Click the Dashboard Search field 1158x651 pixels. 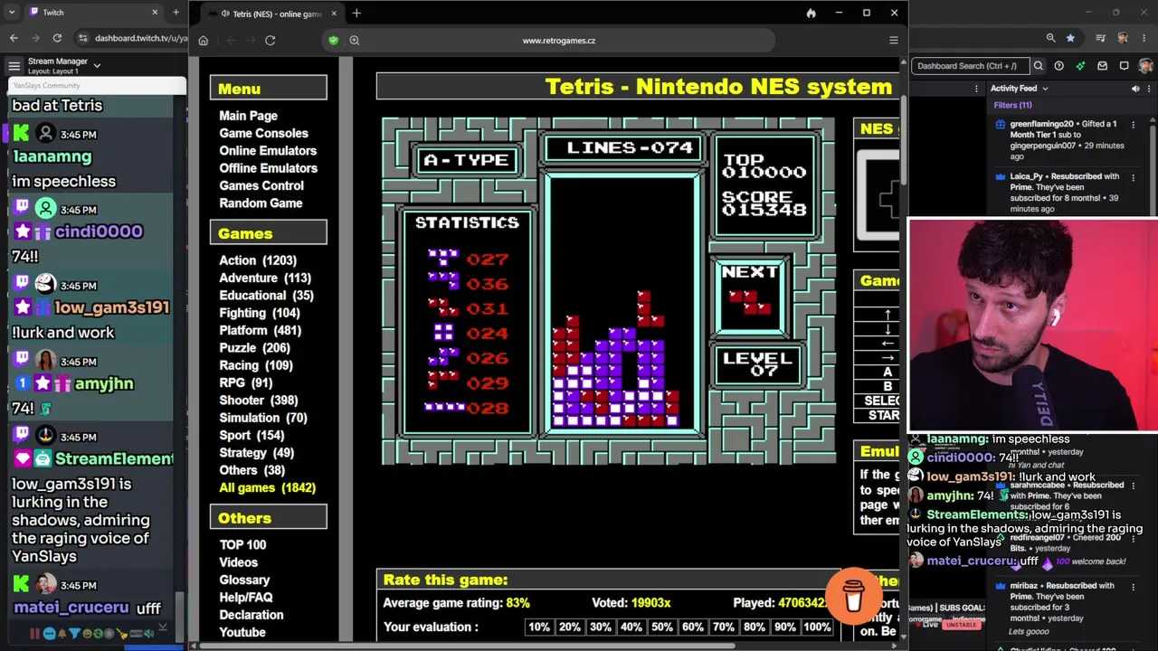click(x=969, y=65)
